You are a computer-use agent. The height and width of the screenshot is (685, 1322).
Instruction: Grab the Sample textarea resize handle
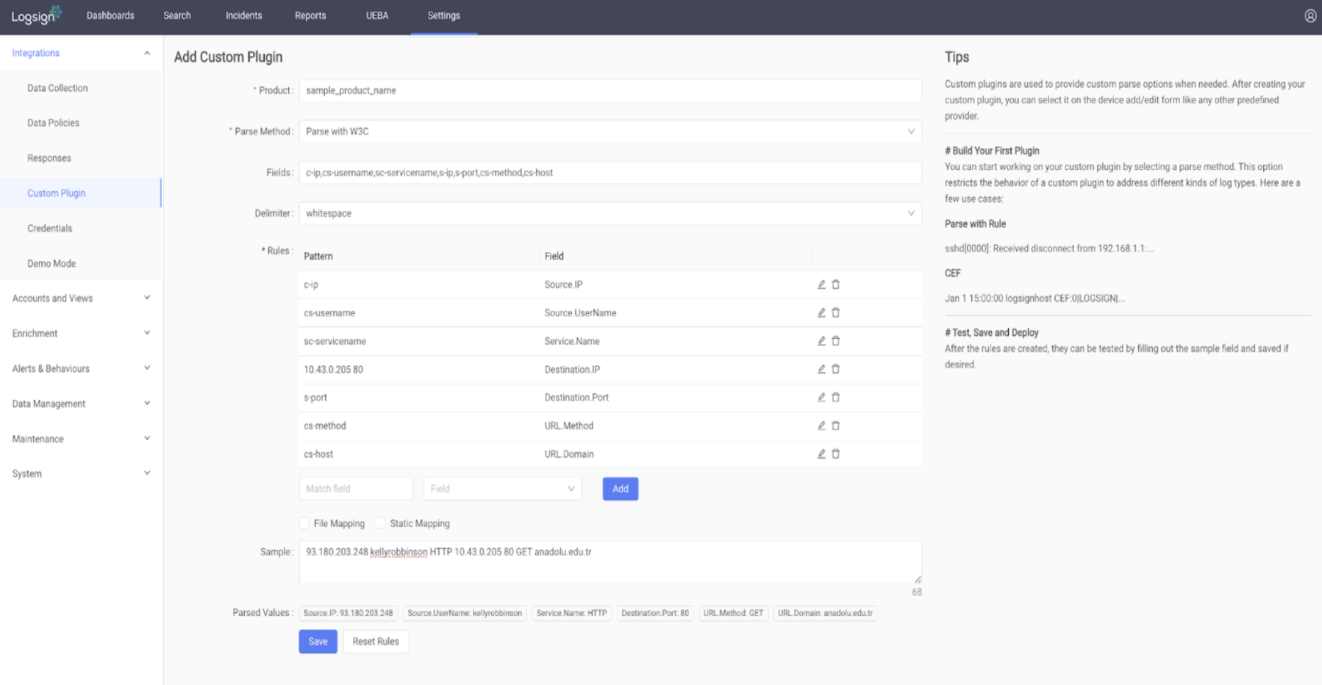tap(918, 580)
